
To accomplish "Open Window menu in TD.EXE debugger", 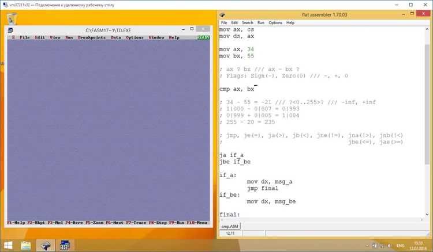I will pyautogui.click(x=156, y=37).
